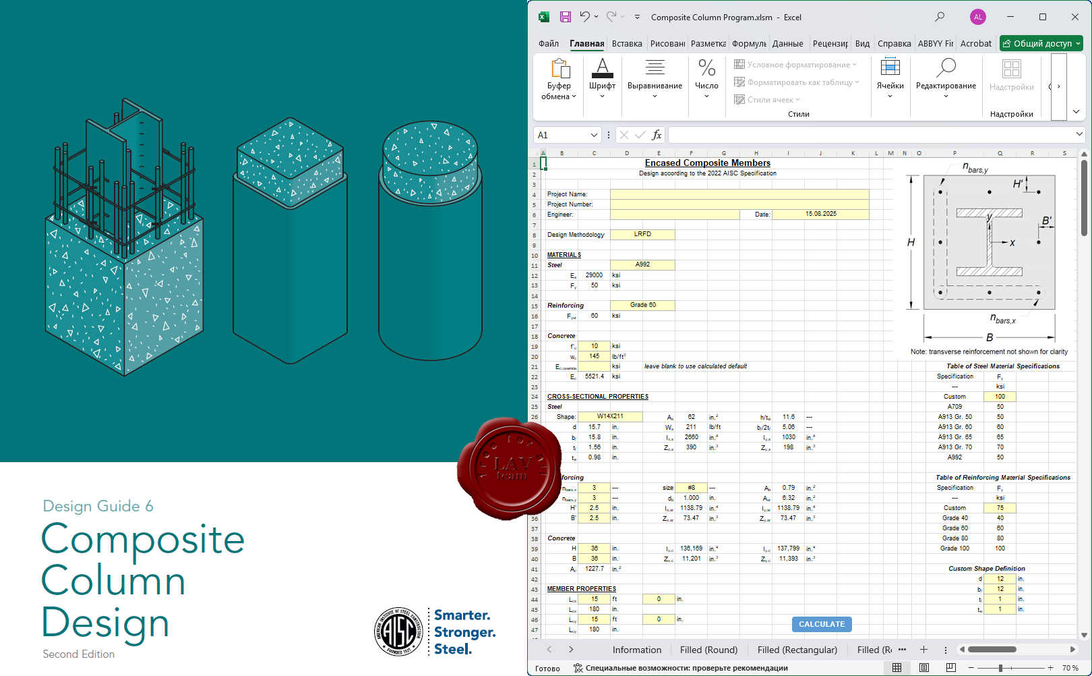
Task: Click the CALCULATE button
Action: [x=822, y=624]
